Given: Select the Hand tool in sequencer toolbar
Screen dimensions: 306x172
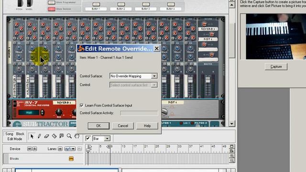Looking at the screenshot, I should click(76, 136).
